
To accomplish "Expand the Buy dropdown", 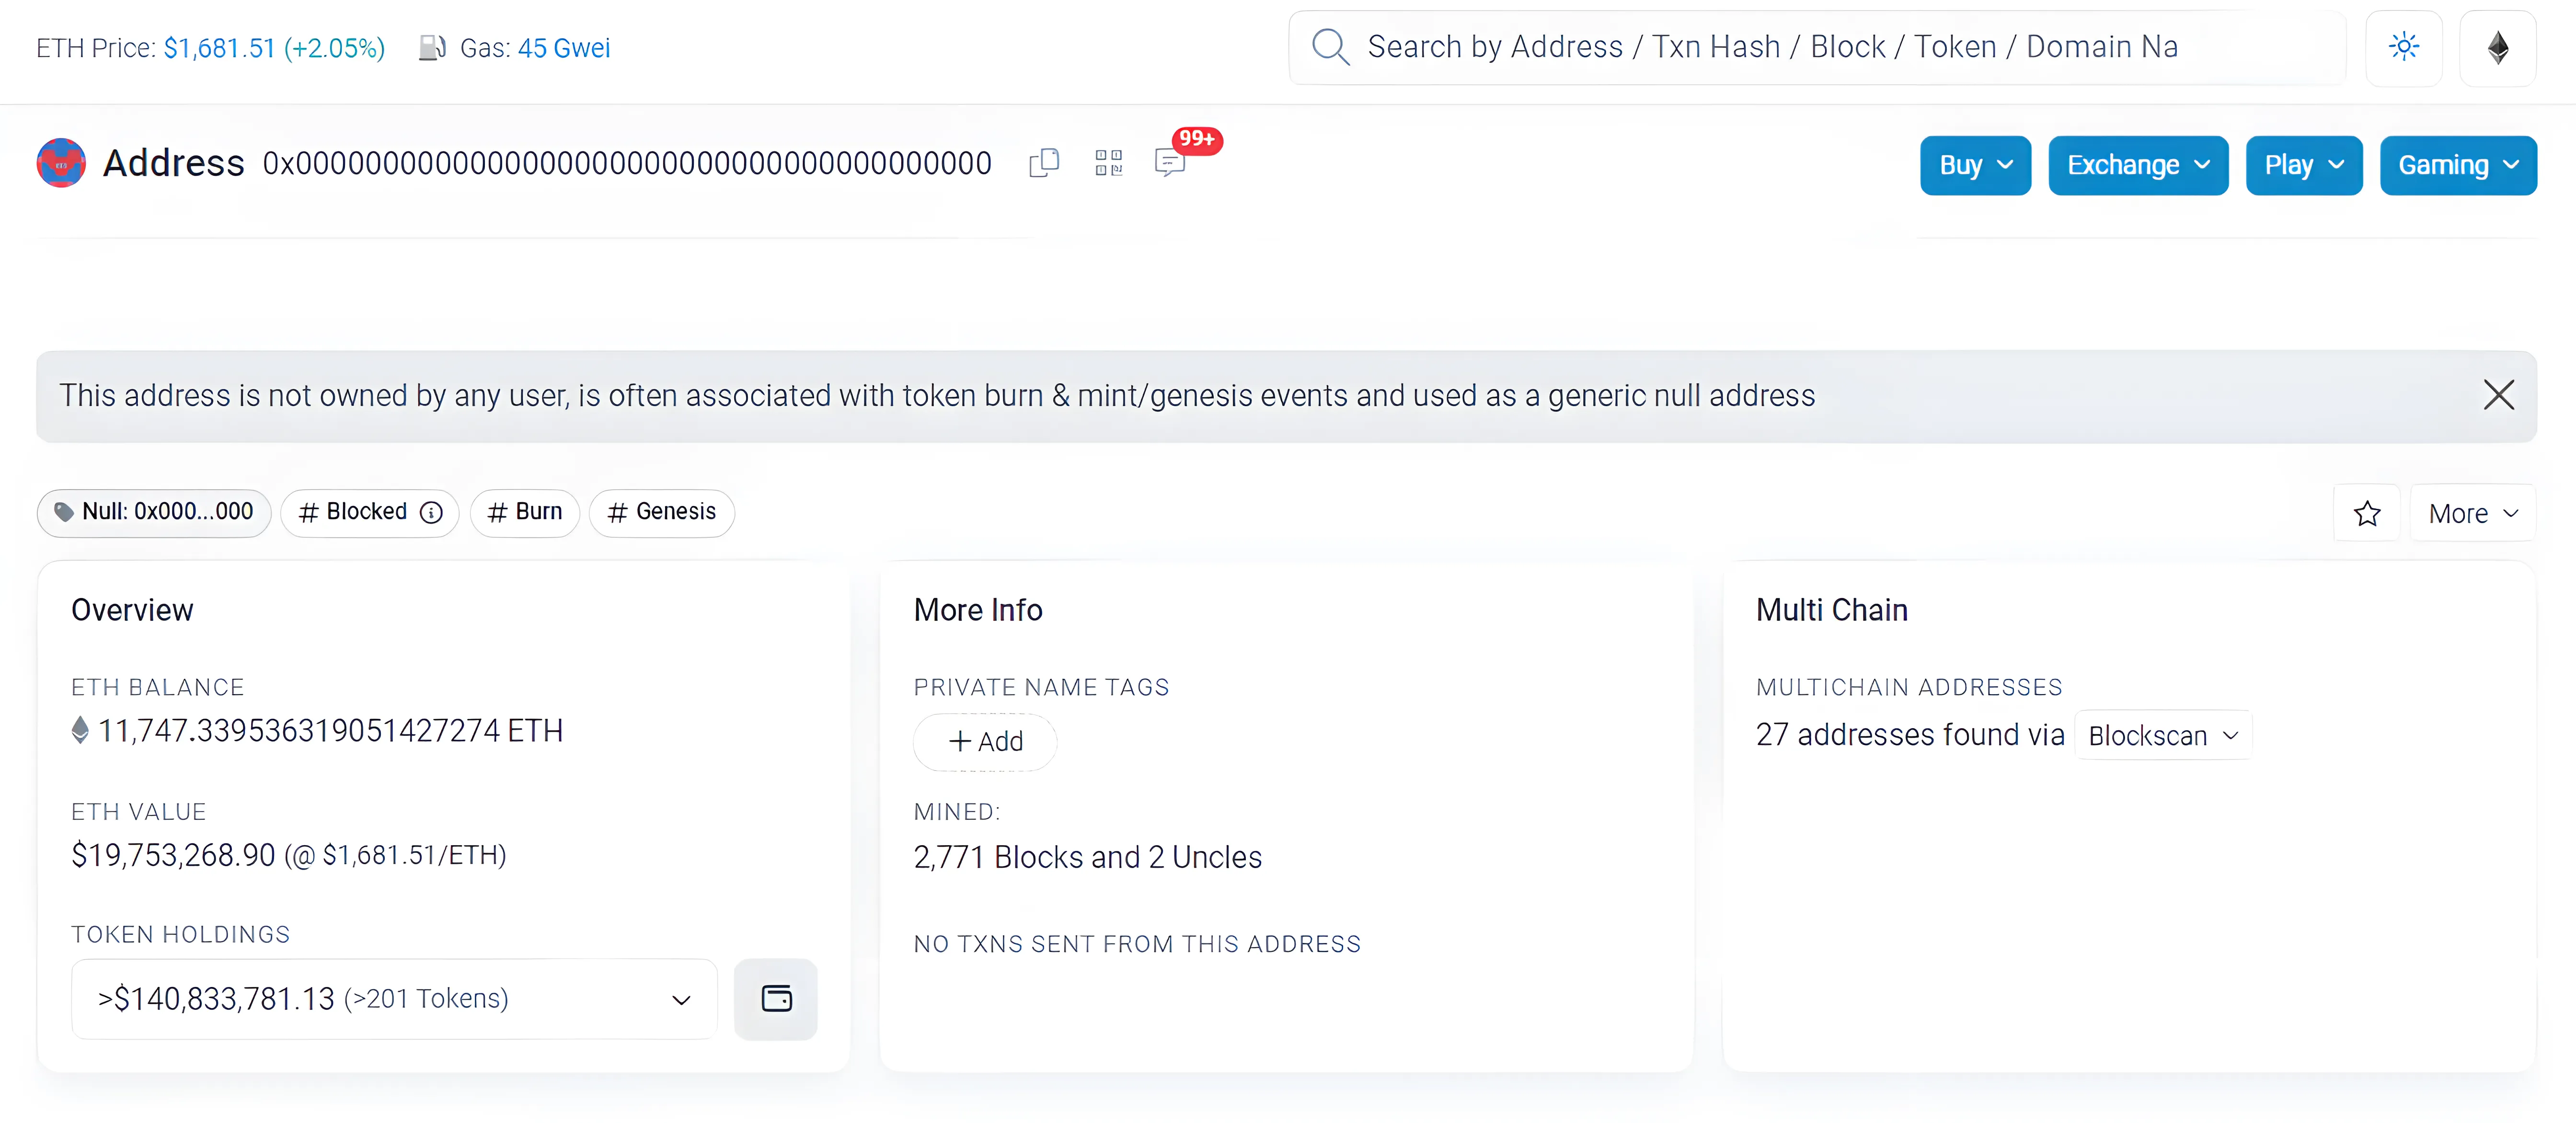I will pyautogui.click(x=1975, y=165).
